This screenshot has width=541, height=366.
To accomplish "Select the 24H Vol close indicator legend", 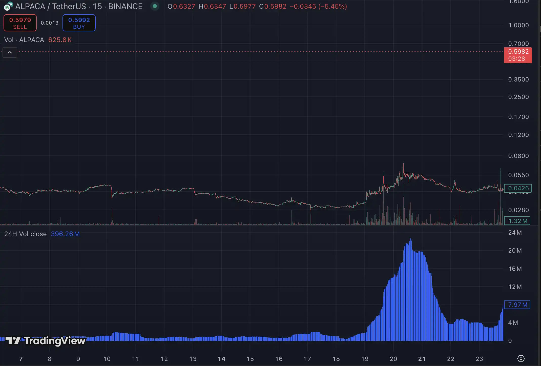I will pos(25,234).
